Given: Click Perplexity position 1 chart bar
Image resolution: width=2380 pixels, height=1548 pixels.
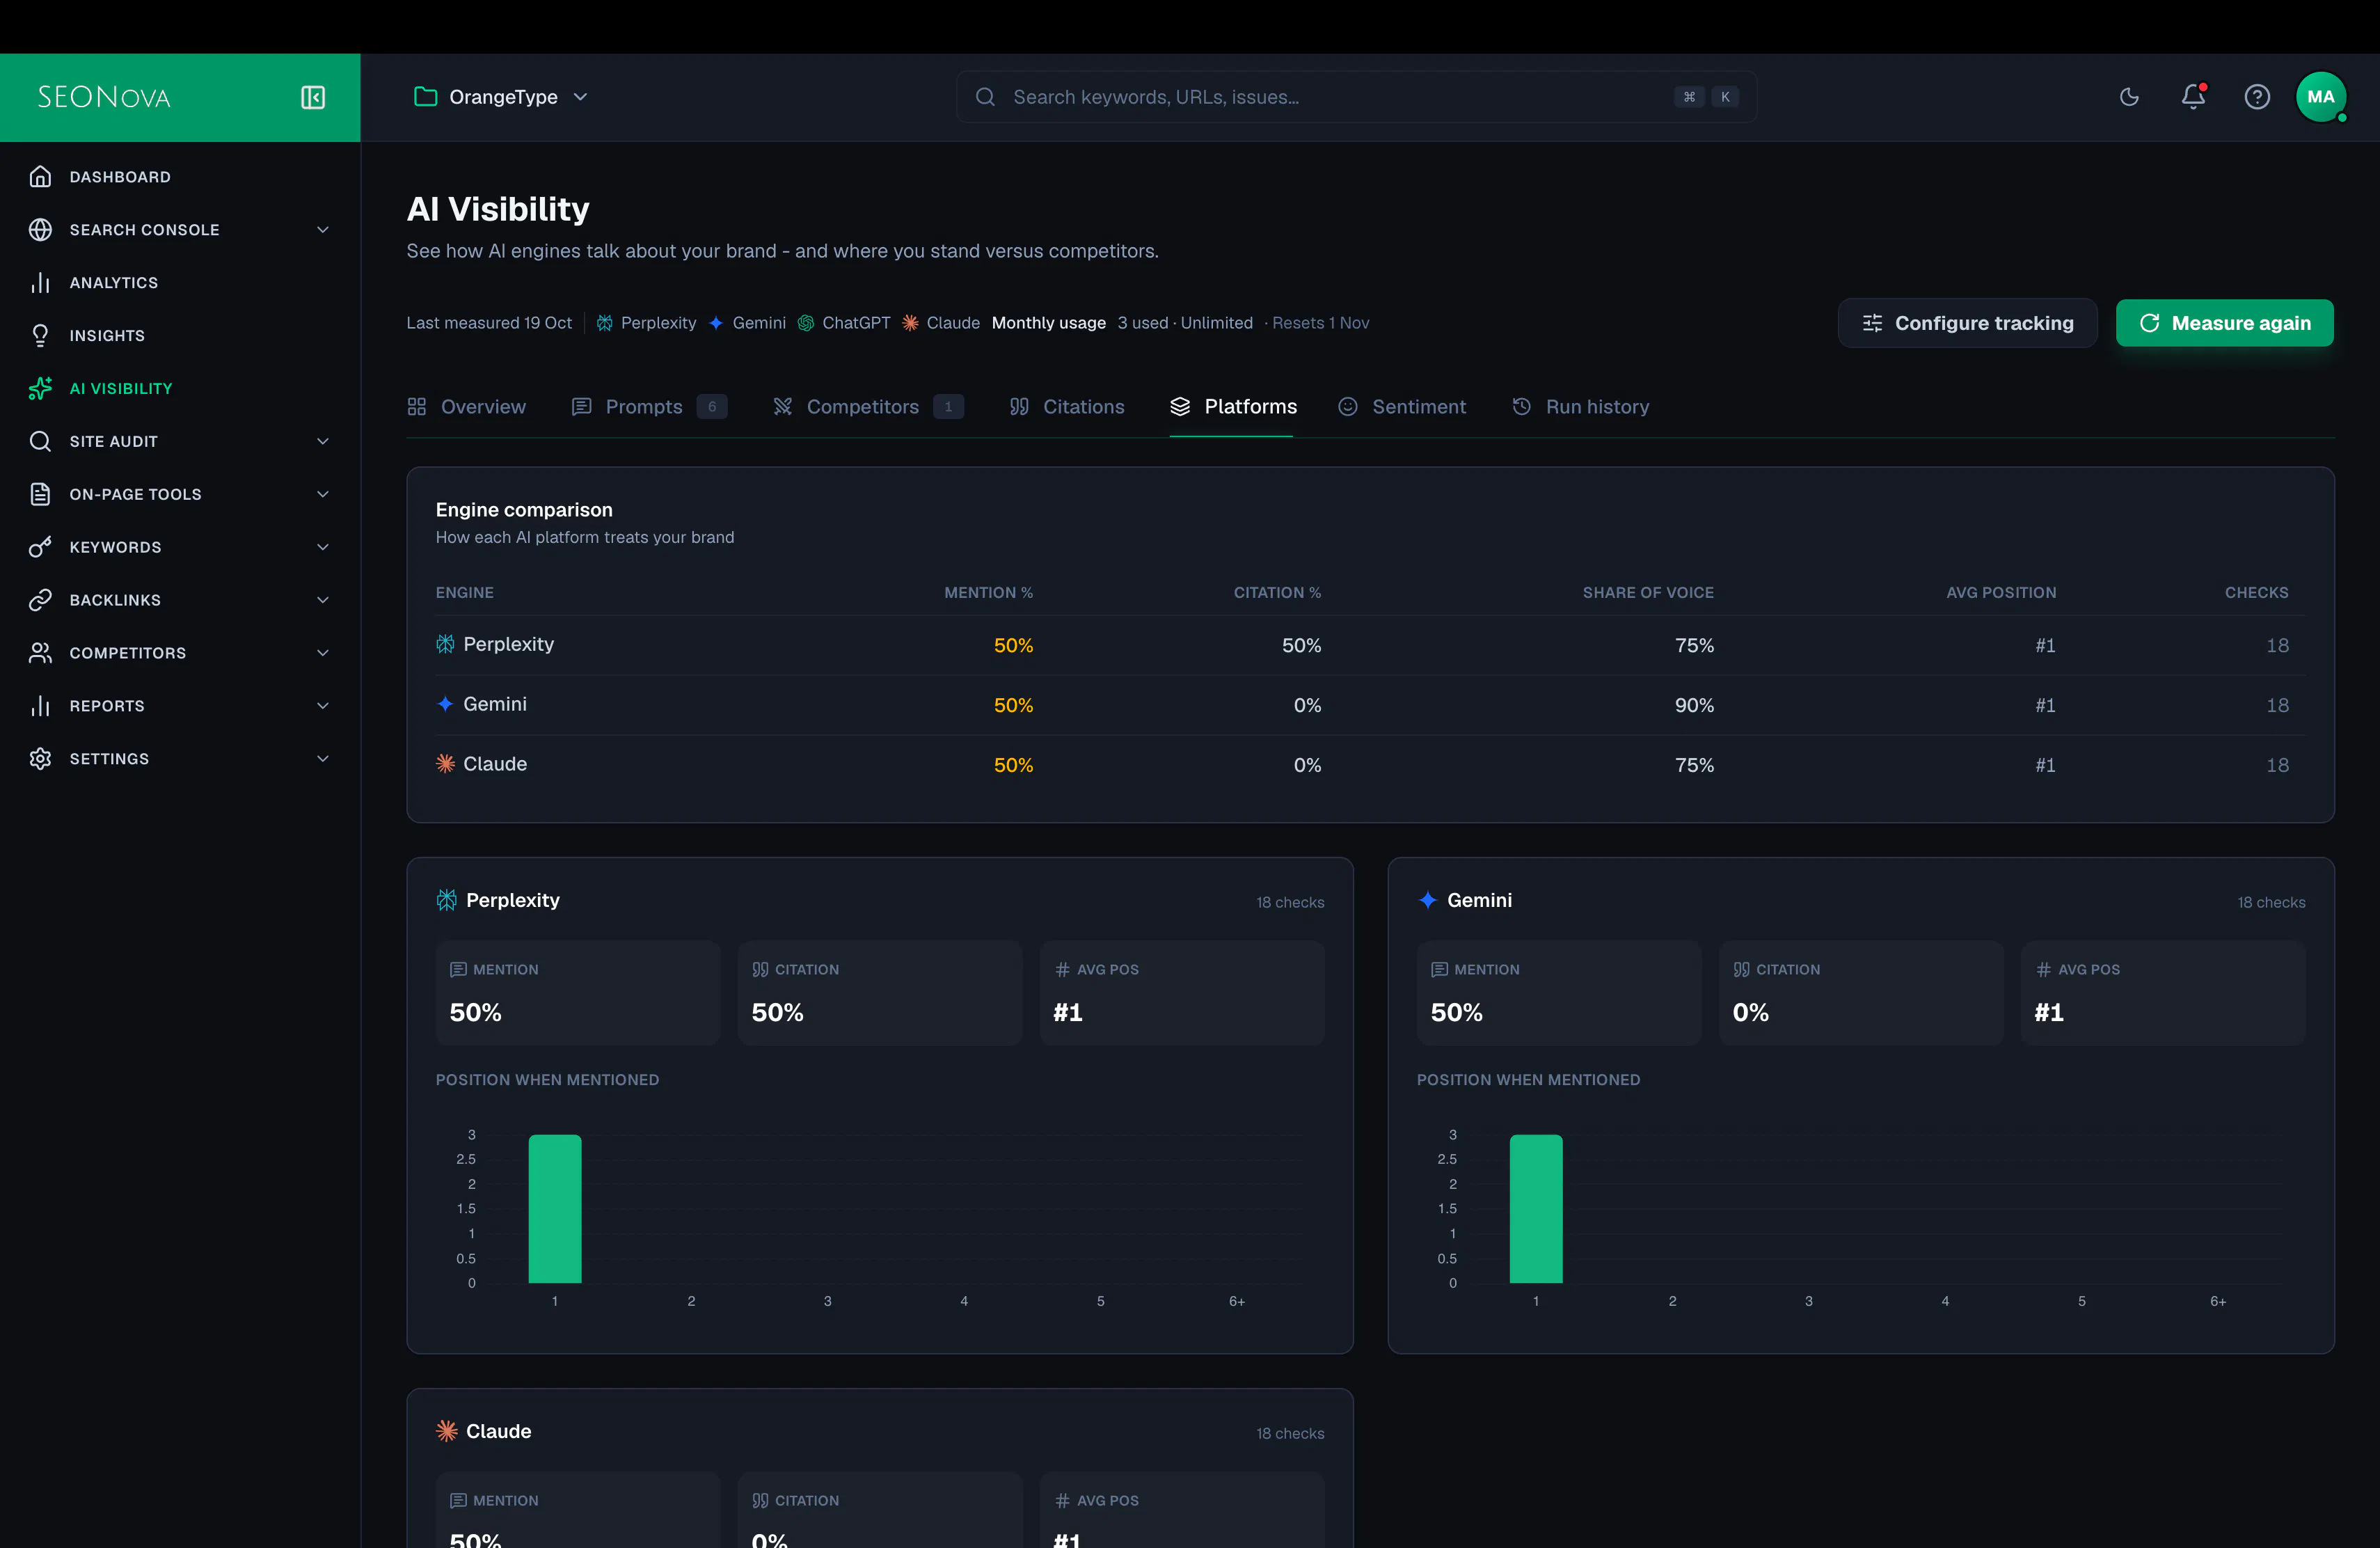Looking at the screenshot, I should (555, 1209).
